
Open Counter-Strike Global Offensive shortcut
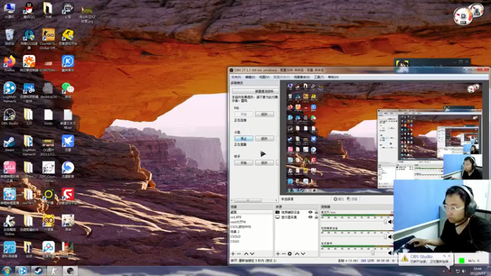[48, 39]
